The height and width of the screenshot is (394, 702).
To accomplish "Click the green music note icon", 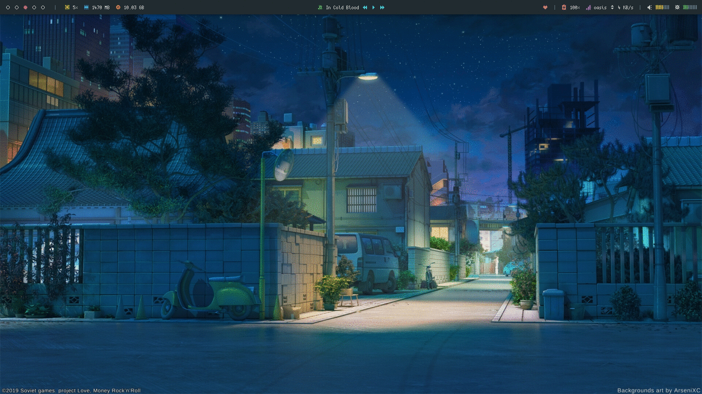I will coord(320,8).
